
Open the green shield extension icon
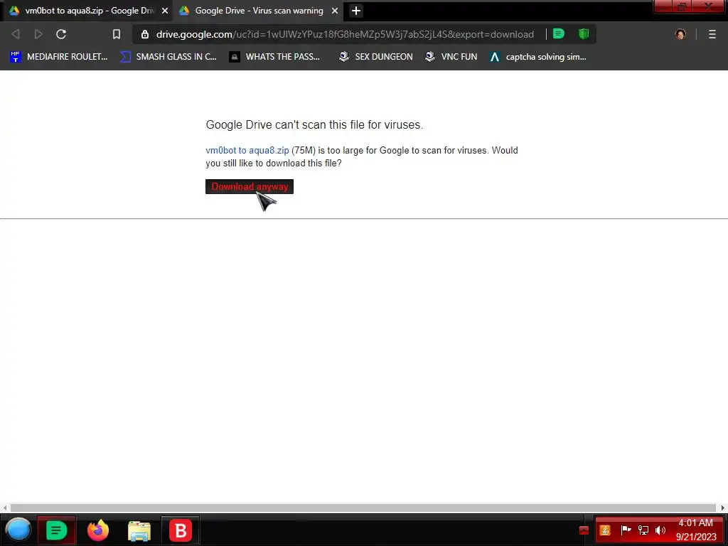584,33
